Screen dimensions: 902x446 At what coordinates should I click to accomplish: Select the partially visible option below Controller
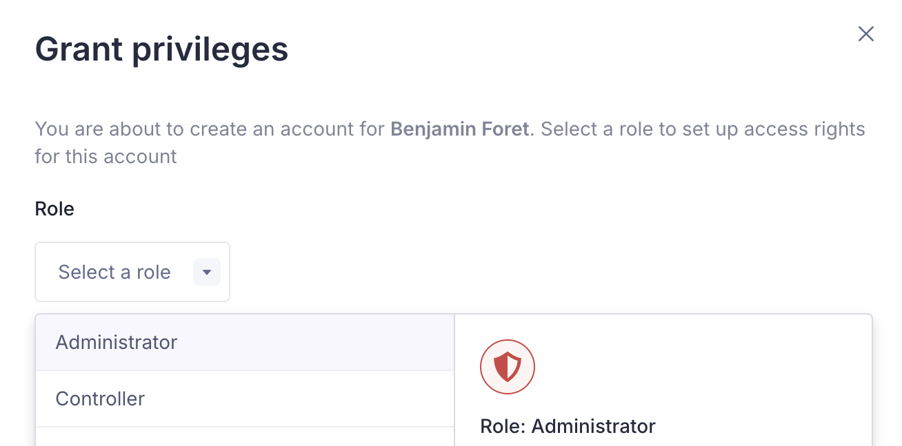point(245,437)
